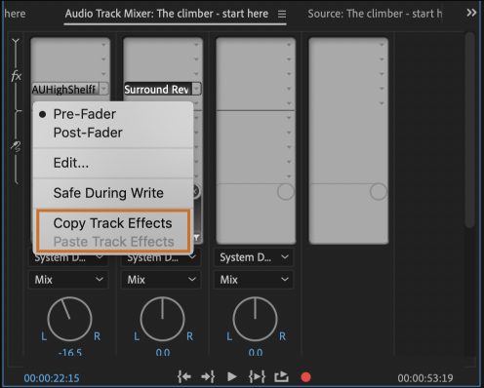Open second track's top empty effect slot arrow
Viewport: 484px width, 388px height.
pos(196,45)
